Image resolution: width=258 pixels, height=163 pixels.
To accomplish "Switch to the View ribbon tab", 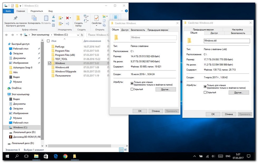I will click(x=50, y=11).
